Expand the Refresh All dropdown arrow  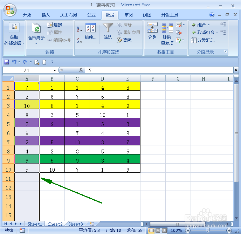tap(36, 44)
